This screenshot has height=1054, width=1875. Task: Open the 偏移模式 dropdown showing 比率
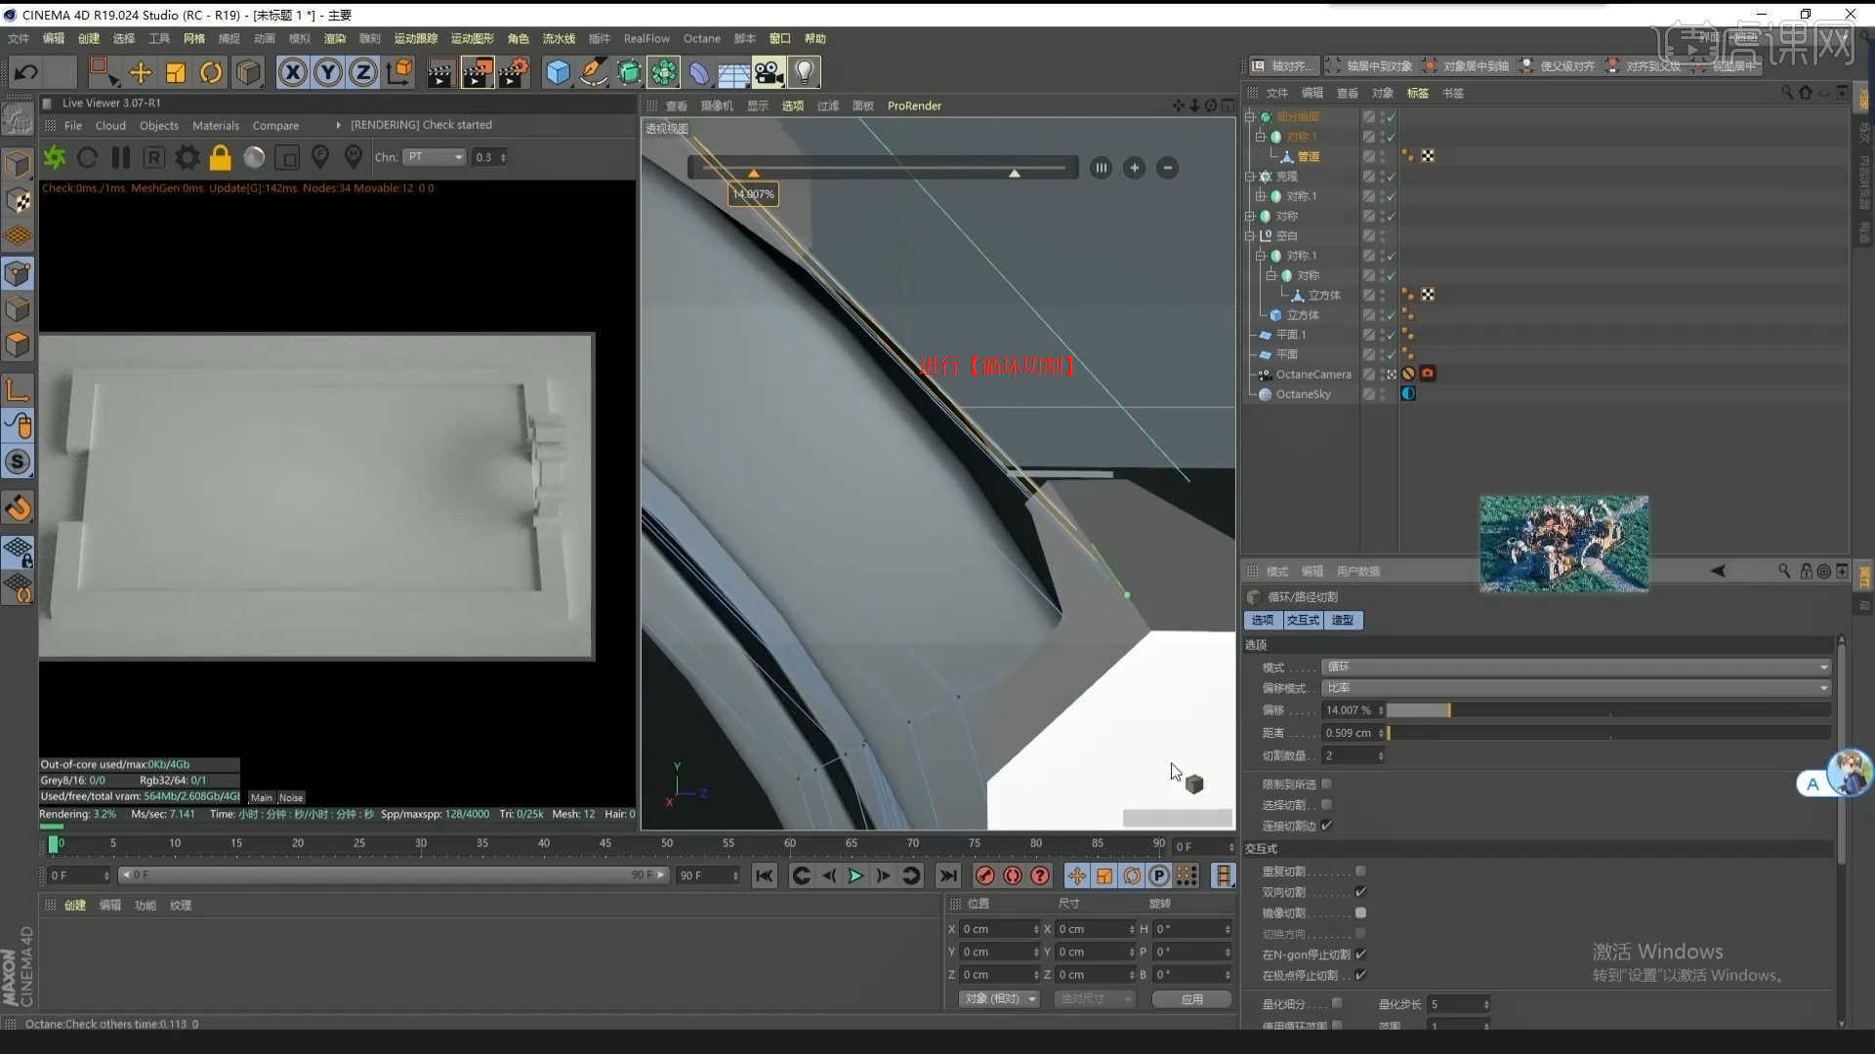click(1574, 688)
